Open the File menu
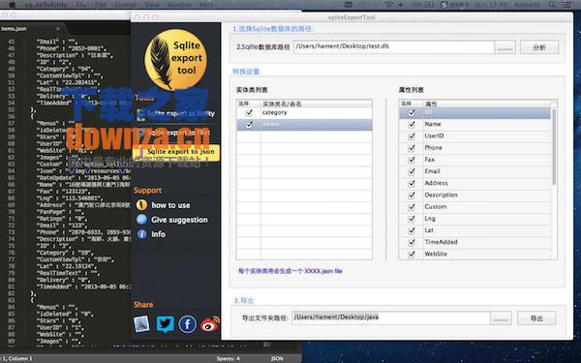This screenshot has height=363, width=581. 80,5
